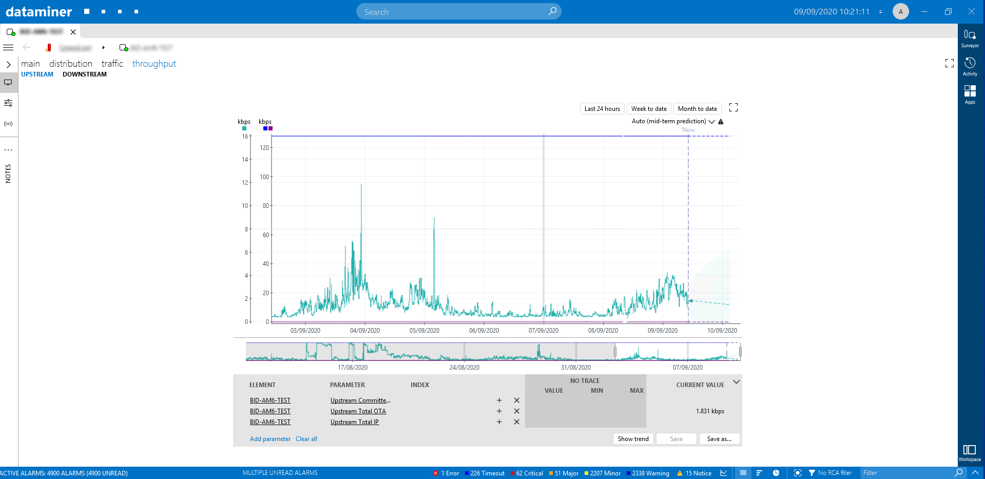Viewport: 985px width, 479px height.
Task: Remove Upstream Total OTA row with X
Action: 517,411
